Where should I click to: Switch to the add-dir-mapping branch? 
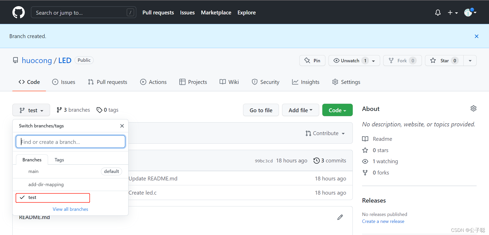click(70, 185)
